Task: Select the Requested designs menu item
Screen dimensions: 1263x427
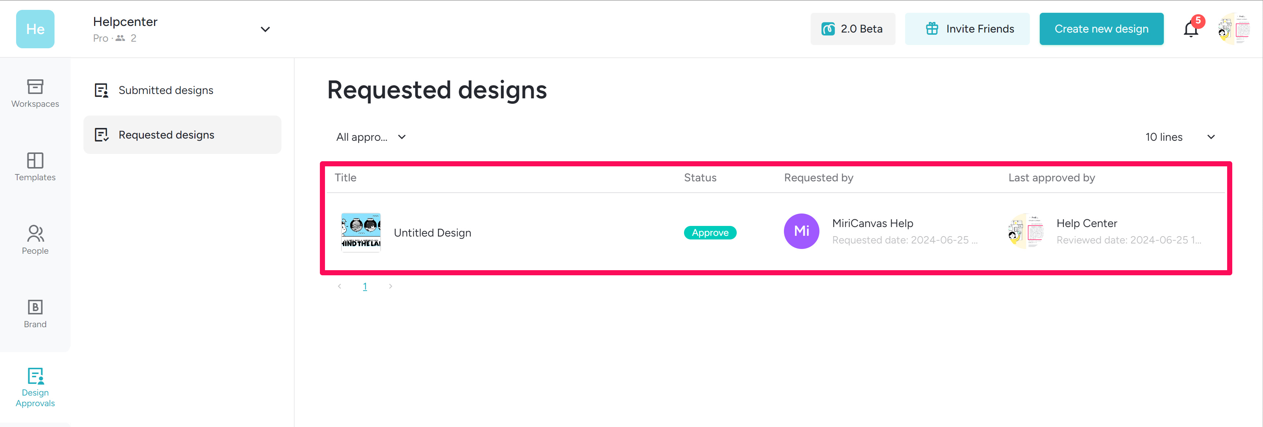Action: [x=166, y=135]
